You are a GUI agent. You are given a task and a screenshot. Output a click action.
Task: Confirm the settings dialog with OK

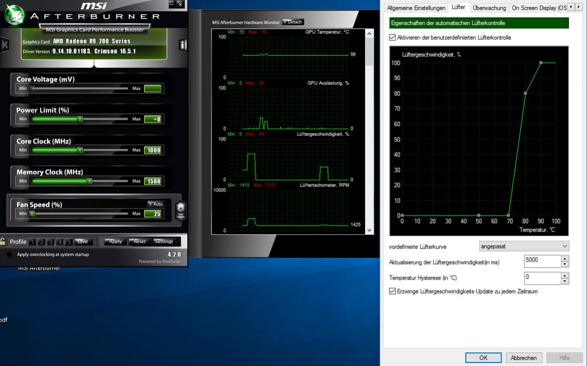(x=483, y=358)
